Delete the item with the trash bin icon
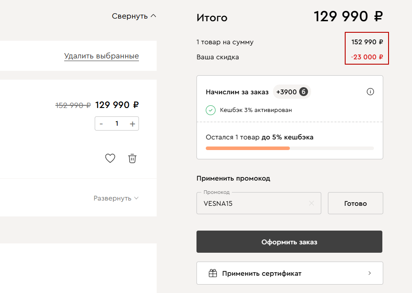Image resolution: width=412 pixels, height=293 pixels. point(132,158)
